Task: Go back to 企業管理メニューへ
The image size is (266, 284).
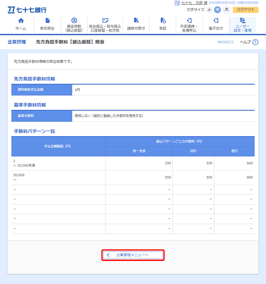Action: pos(133,255)
